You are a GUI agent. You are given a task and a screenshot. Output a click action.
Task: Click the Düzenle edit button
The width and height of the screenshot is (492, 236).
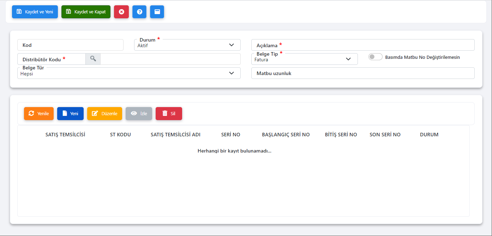104,113
